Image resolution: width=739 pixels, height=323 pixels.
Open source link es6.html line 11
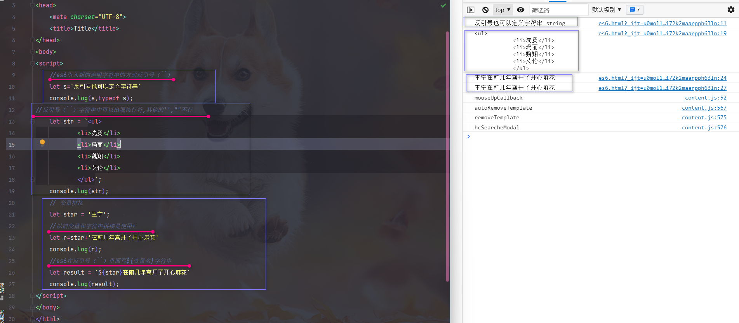[x=662, y=23]
